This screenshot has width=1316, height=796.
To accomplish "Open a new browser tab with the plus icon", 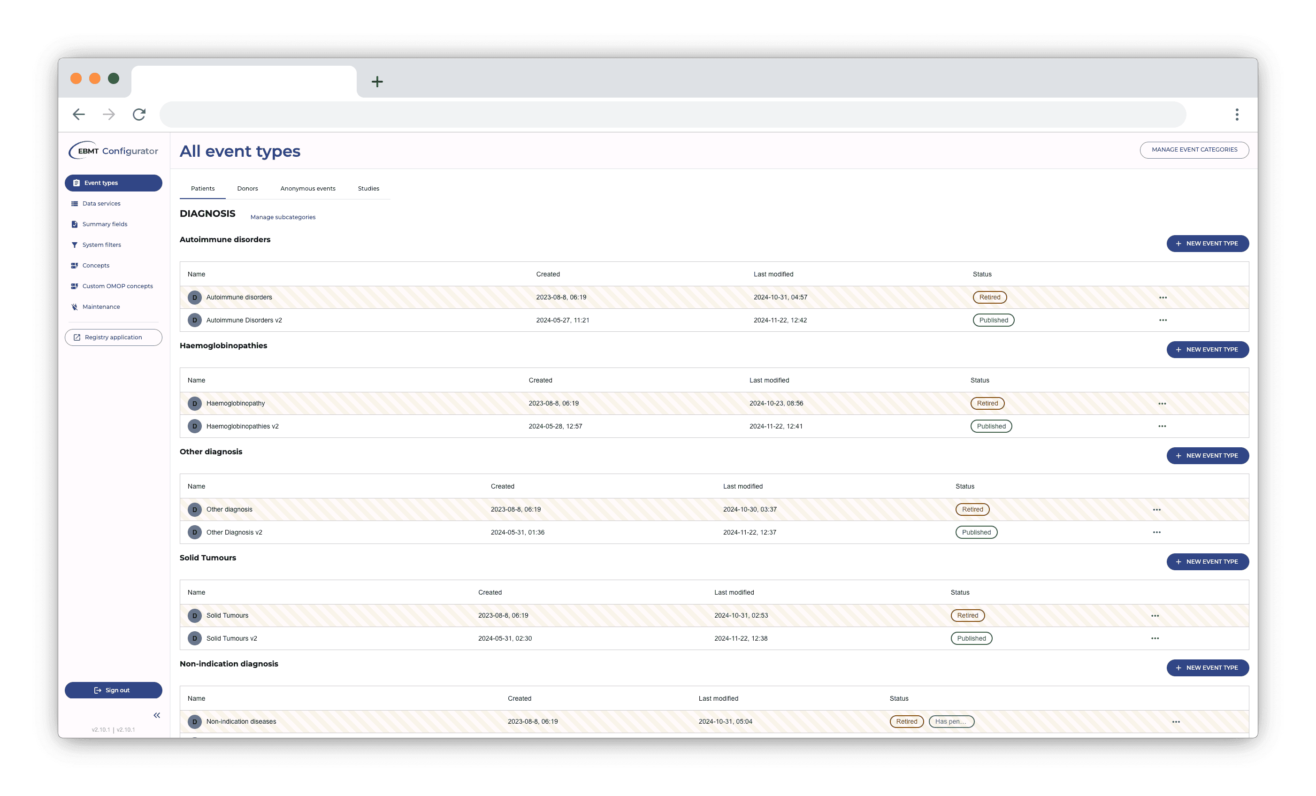I will click(377, 82).
